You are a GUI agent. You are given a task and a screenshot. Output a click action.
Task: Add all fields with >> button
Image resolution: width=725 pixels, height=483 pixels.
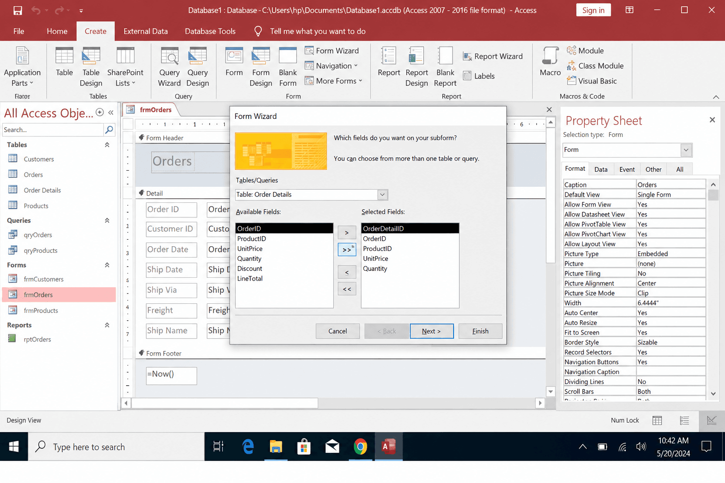(347, 250)
